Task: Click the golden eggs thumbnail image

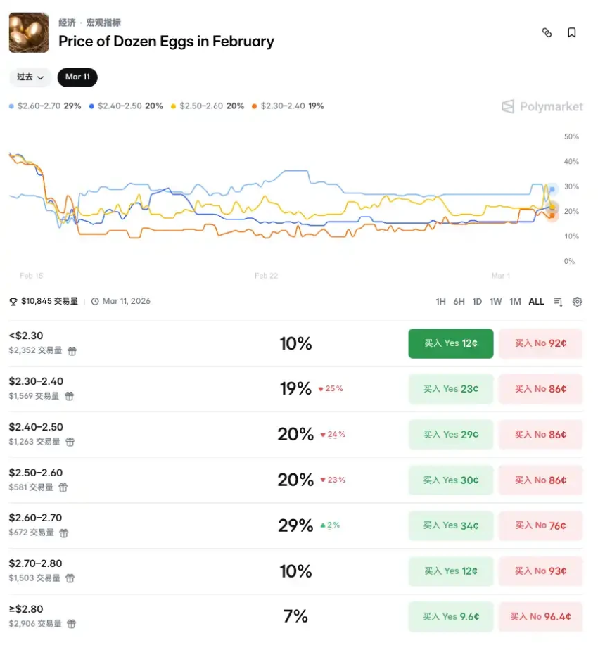Action: point(27,32)
